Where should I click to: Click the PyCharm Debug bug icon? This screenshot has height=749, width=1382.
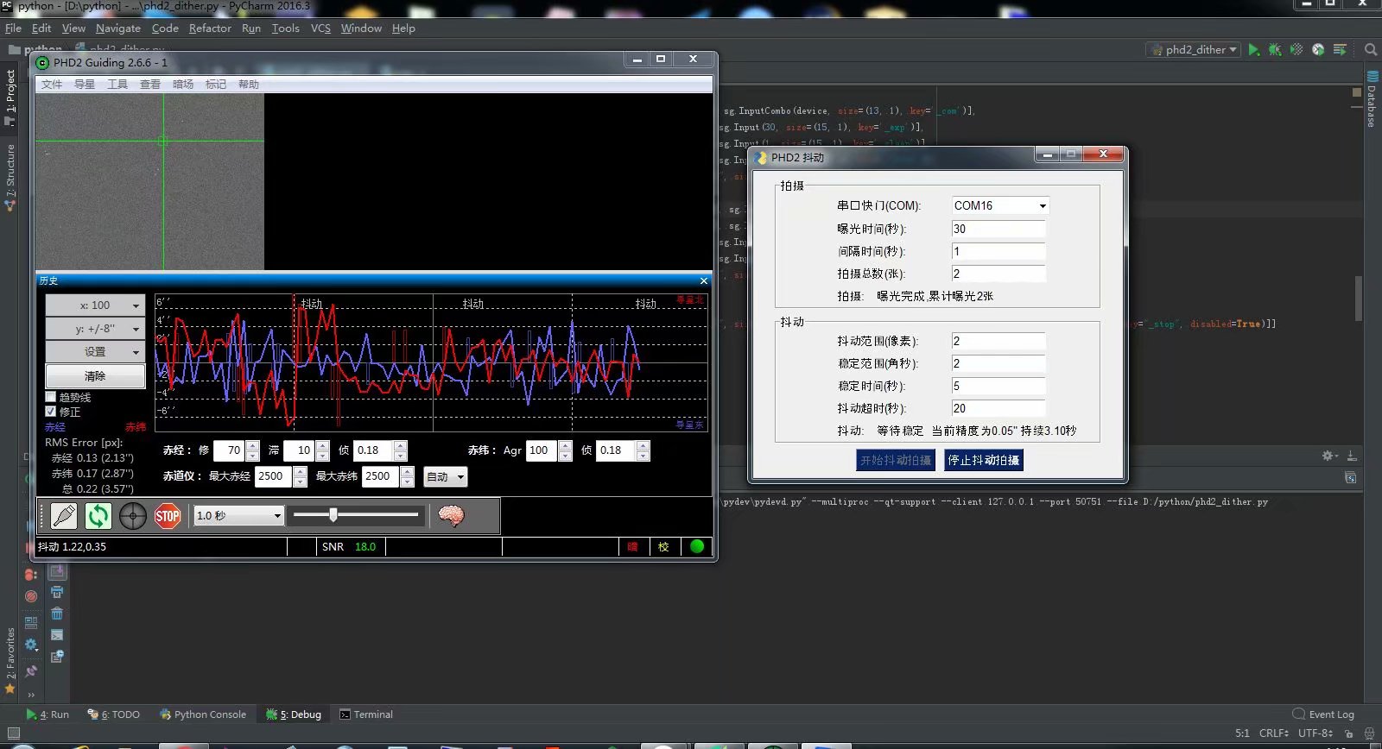click(x=1275, y=50)
